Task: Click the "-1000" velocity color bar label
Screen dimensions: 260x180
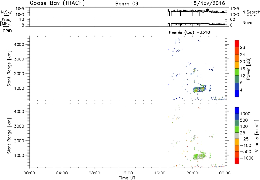Action: (247, 158)
